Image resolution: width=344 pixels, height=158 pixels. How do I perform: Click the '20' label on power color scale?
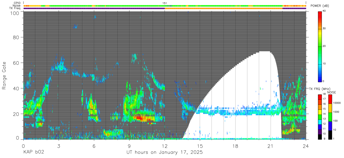point(324,46)
